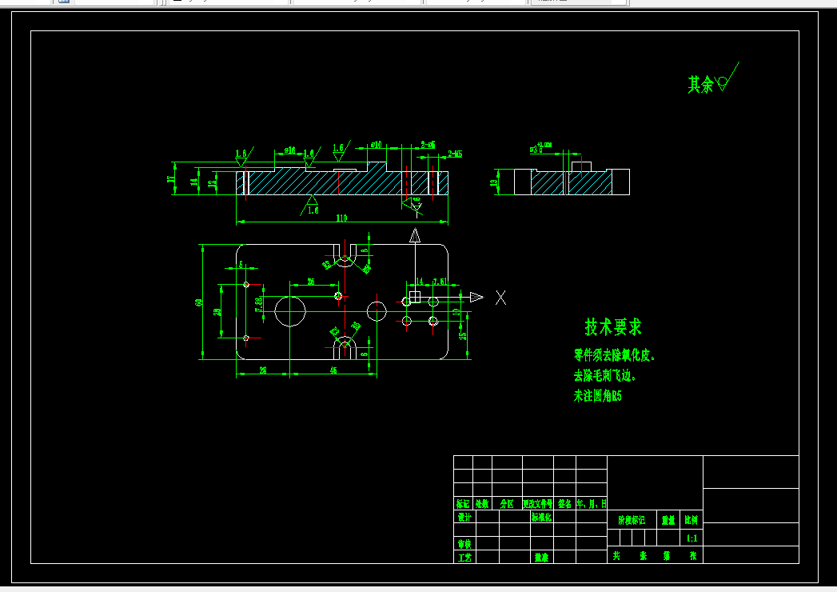Click the note 去除毛刺飞边。
The width and height of the screenshot is (837, 592).
point(605,376)
